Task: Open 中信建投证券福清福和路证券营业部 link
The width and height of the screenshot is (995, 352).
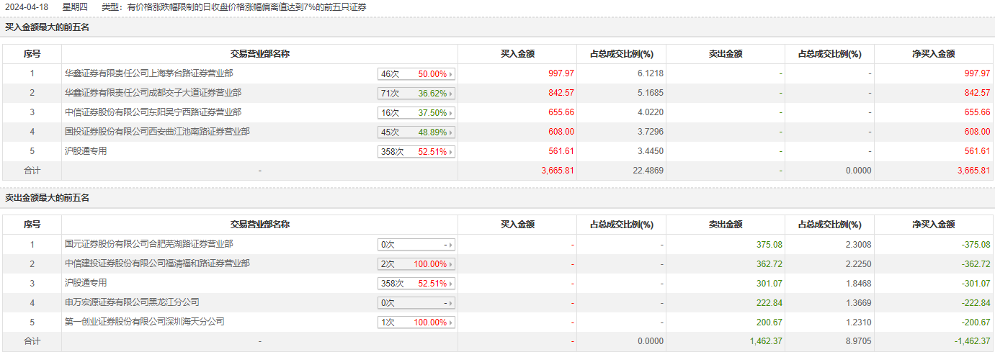Action: pos(157,263)
